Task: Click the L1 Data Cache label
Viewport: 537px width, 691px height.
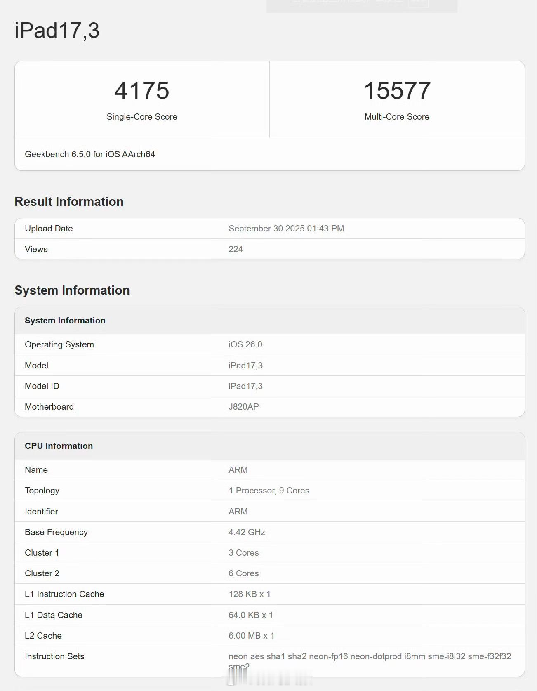Action: click(x=54, y=615)
